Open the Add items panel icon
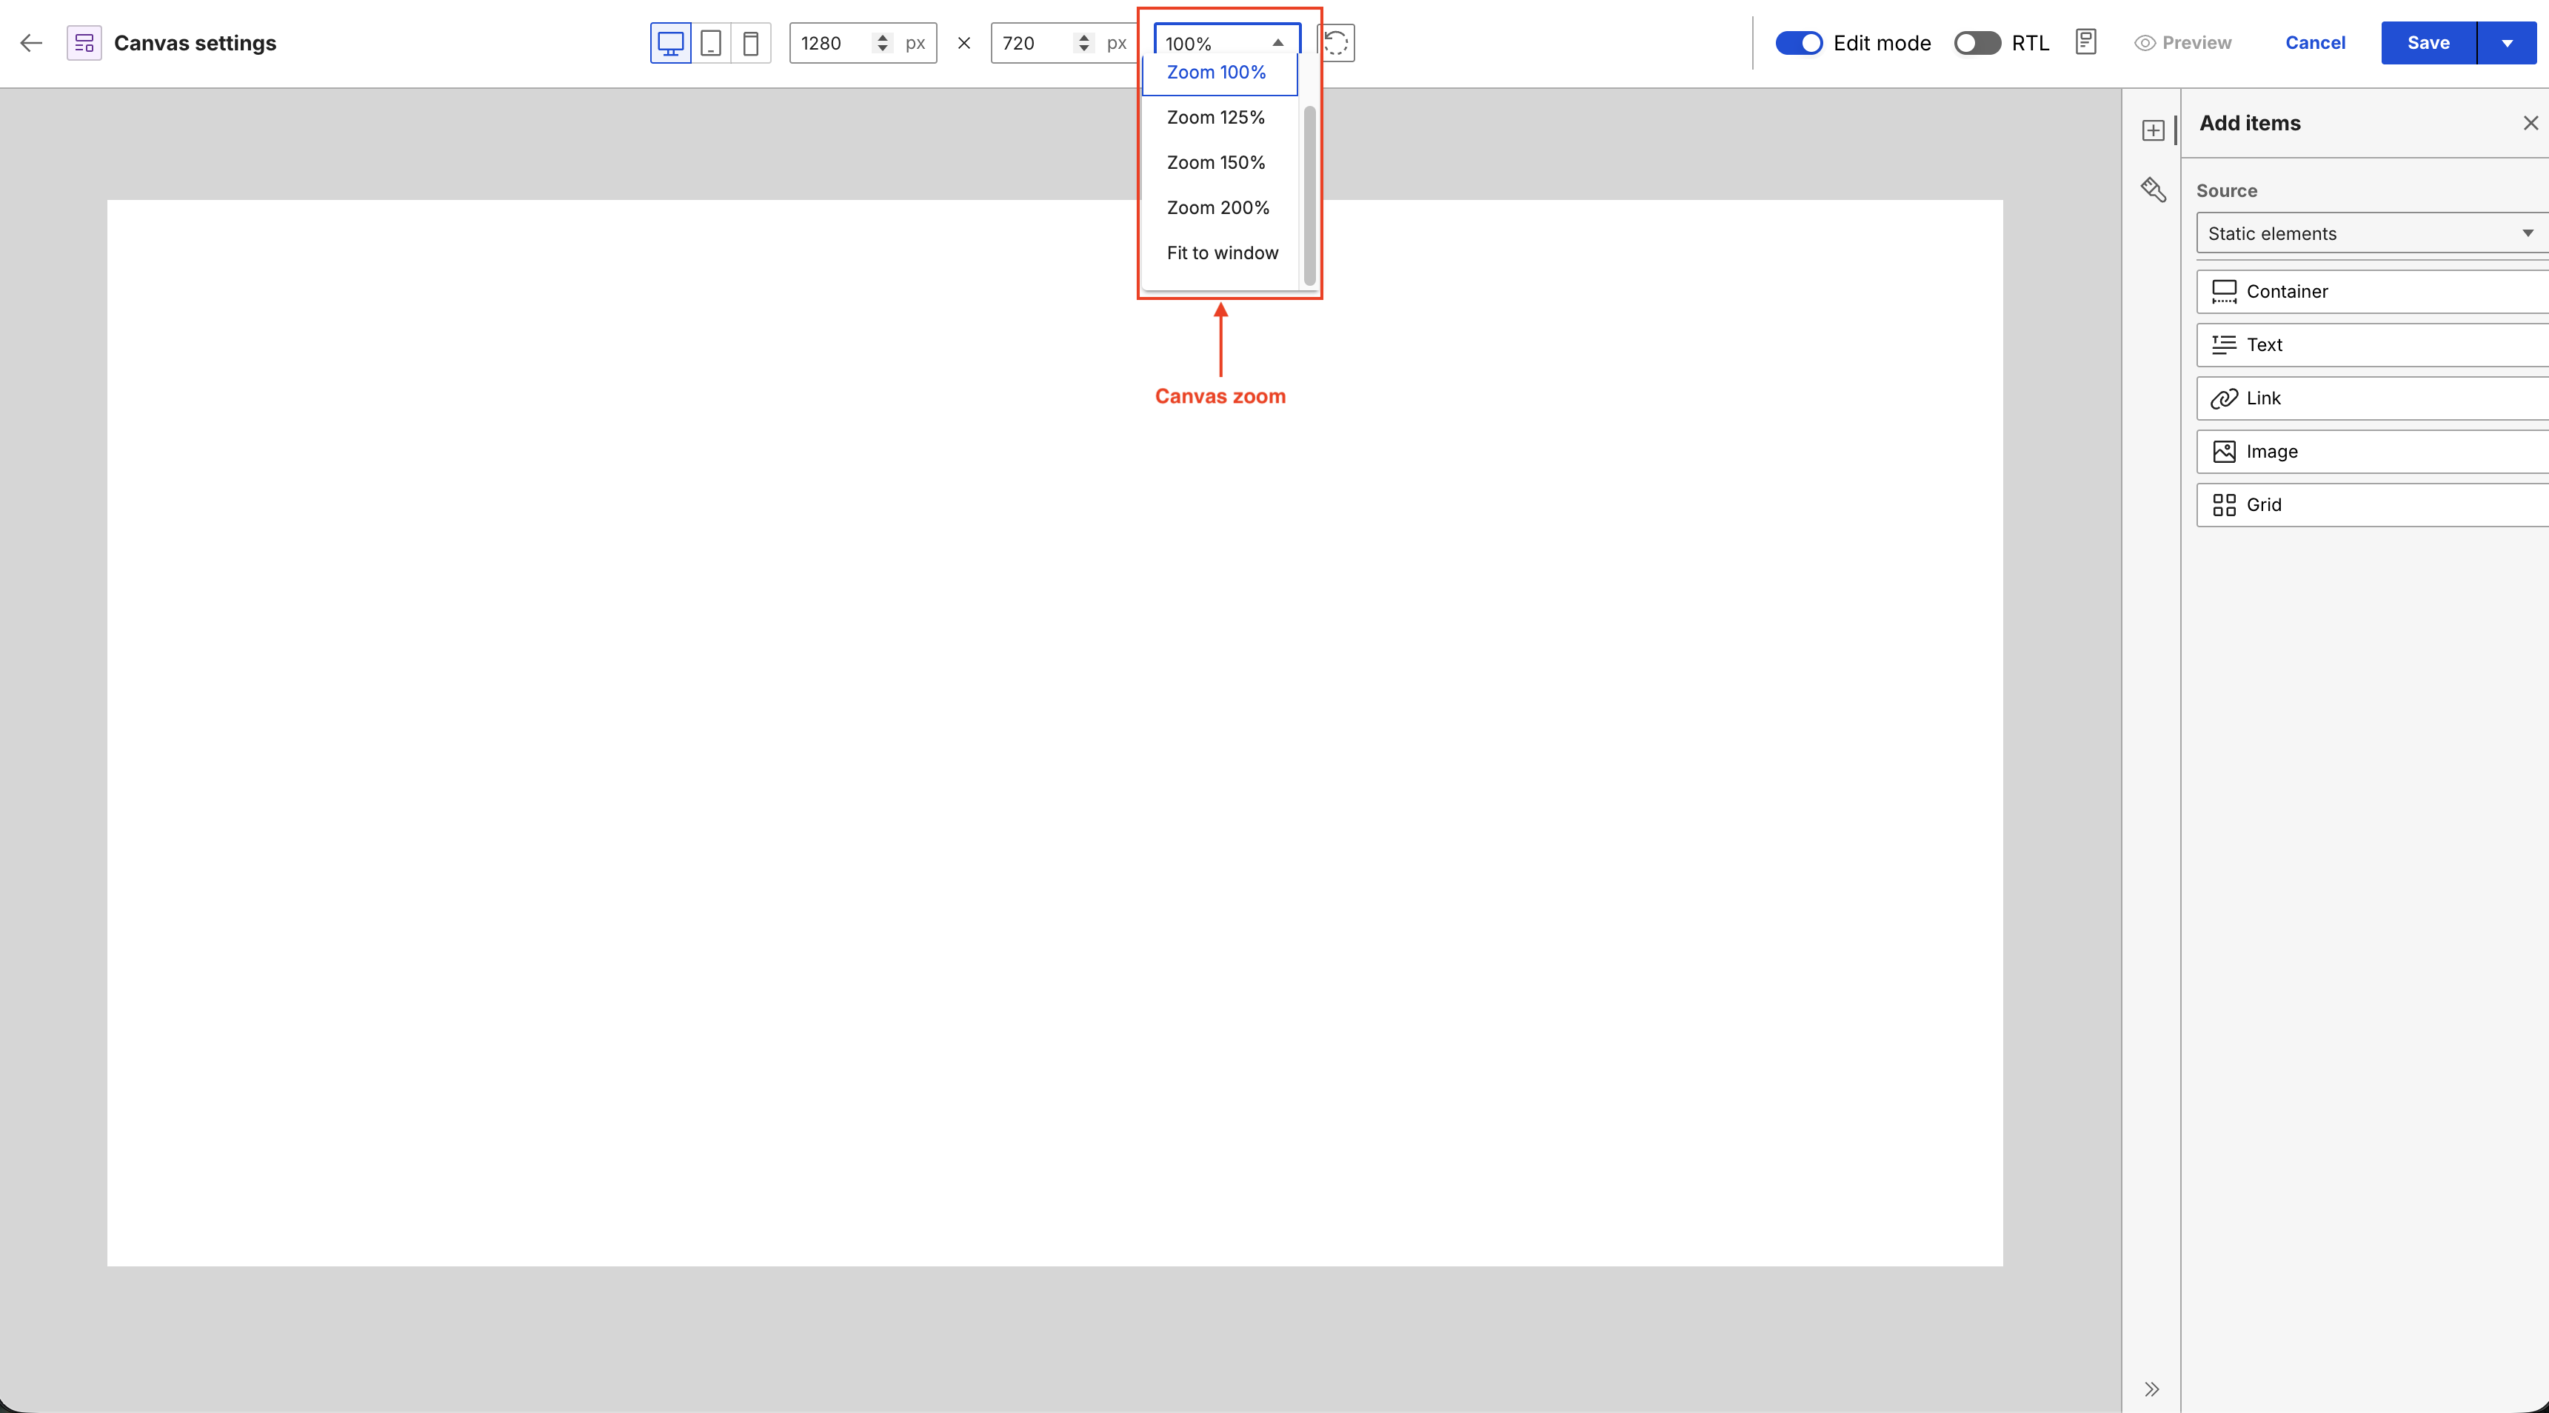Image resolution: width=2549 pixels, height=1413 pixels. pyautogui.click(x=2154, y=130)
